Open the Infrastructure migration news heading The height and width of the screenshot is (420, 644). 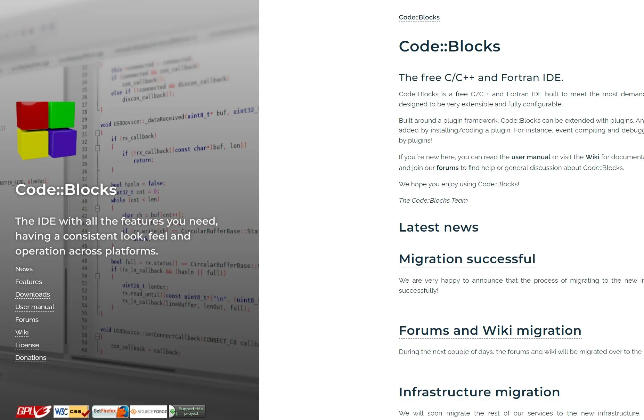tap(480, 392)
